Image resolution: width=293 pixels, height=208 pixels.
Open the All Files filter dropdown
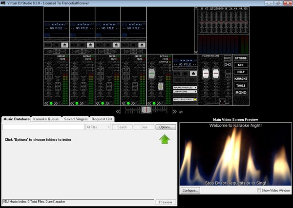(98, 127)
